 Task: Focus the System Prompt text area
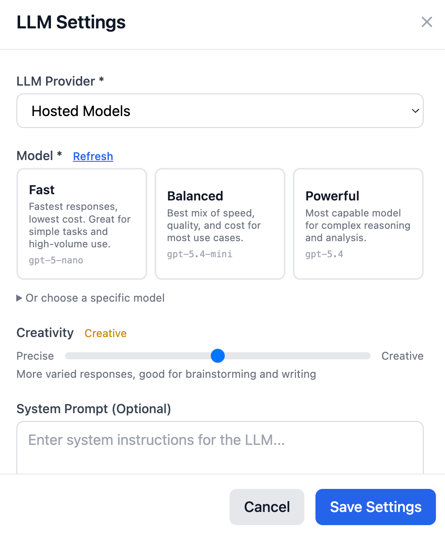(220, 448)
